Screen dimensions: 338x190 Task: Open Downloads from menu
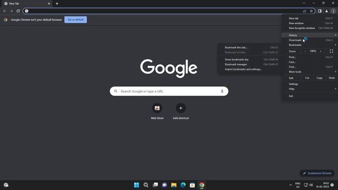click(309, 40)
